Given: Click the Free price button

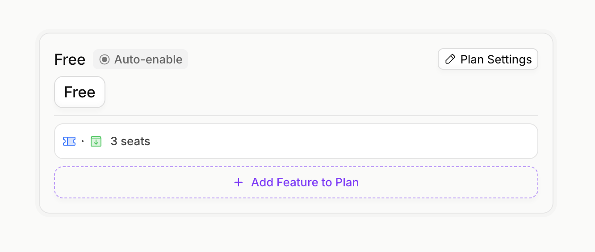Looking at the screenshot, I should click(x=80, y=92).
